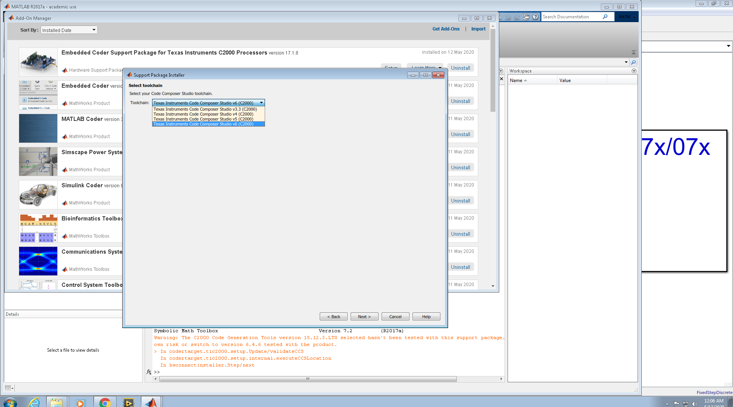Screen dimensions: 733x407
Task: Uninstall Simulink Coder add-on
Action: tap(460, 201)
